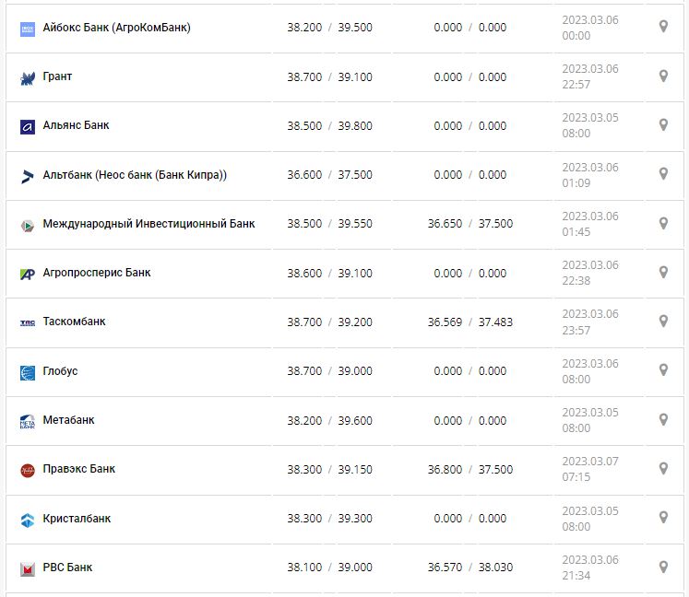
Task: Click the Глобус bank logo
Action: click(27, 372)
